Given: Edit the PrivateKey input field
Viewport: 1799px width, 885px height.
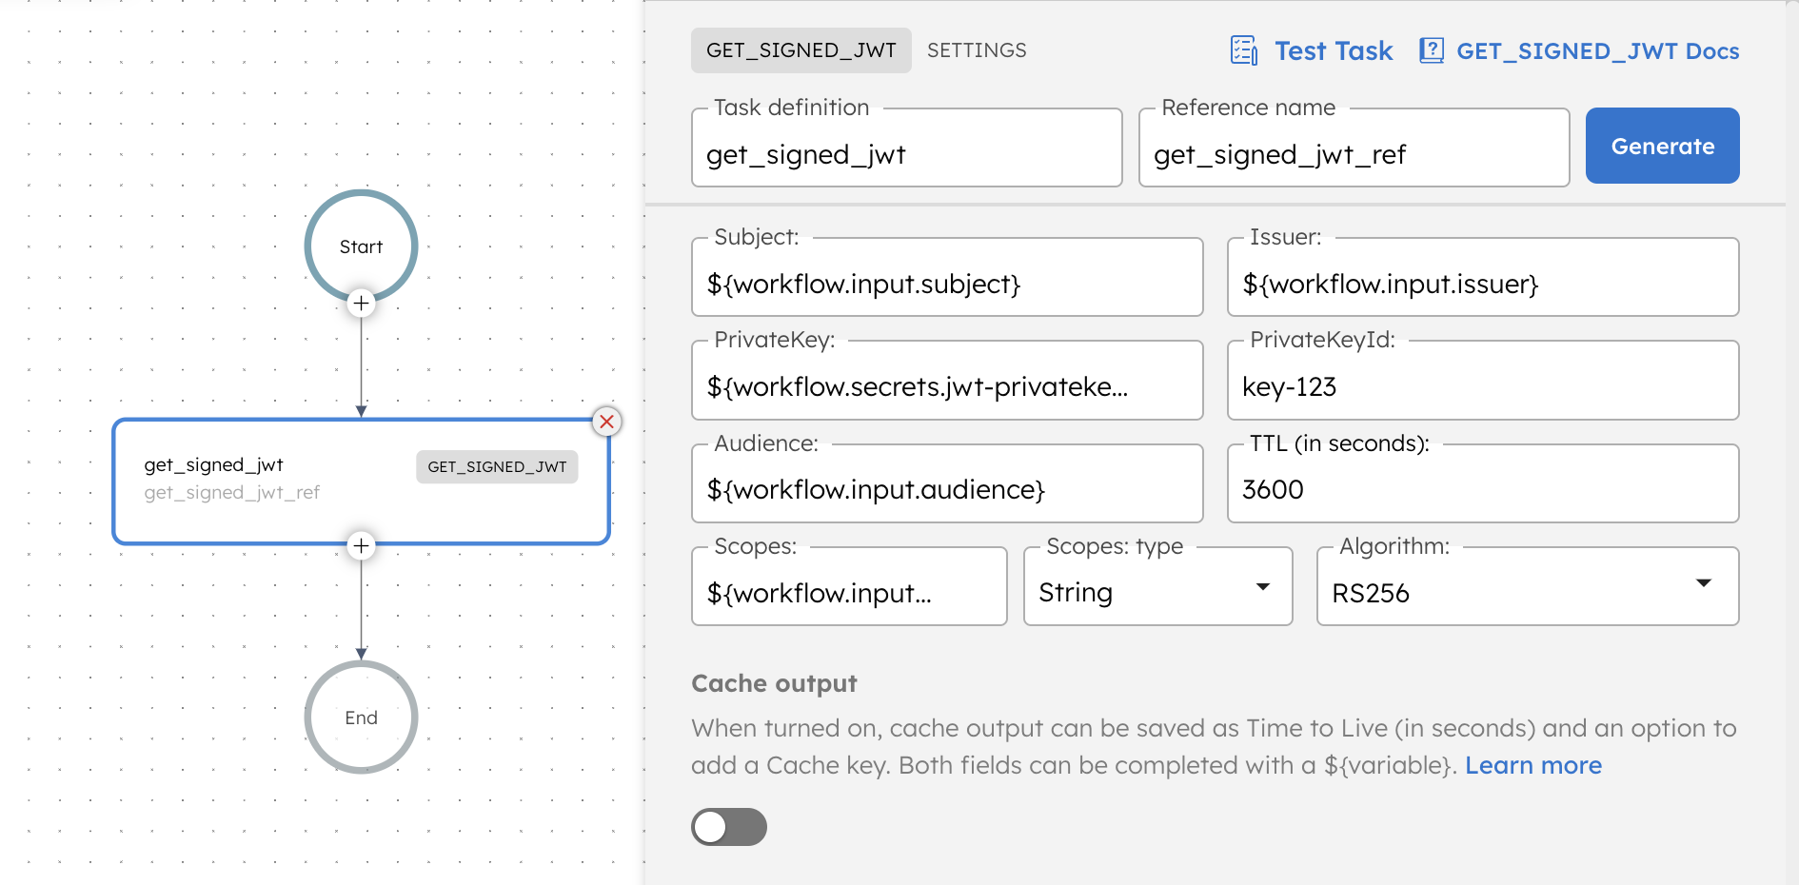Looking at the screenshot, I should coord(947,380).
